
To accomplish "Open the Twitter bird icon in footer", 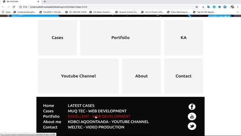I will pos(192,126).
